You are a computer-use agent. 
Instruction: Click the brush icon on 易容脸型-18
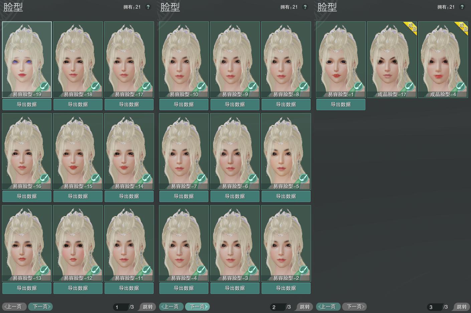click(x=96, y=87)
